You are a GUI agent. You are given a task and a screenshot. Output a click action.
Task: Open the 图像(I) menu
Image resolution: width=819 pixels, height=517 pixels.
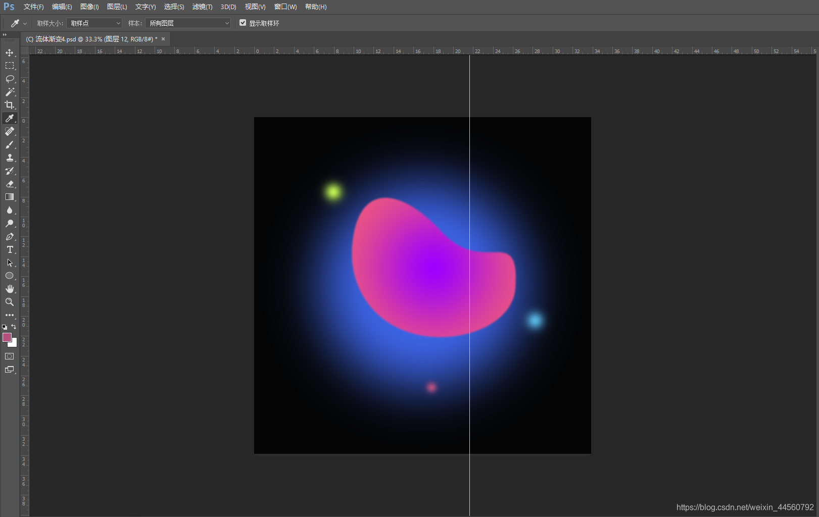pyautogui.click(x=89, y=7)
